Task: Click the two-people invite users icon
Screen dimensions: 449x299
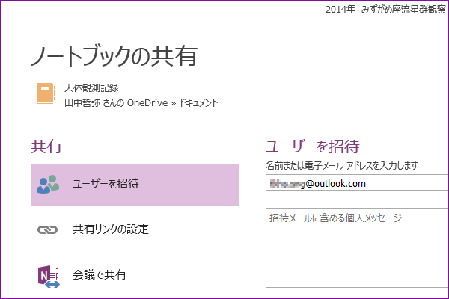Action: click(x=48, y=185)
